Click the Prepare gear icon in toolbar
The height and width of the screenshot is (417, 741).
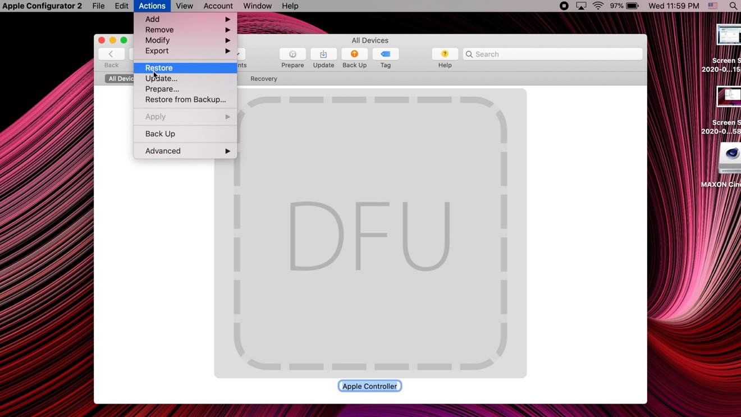[x=292, y=54]
